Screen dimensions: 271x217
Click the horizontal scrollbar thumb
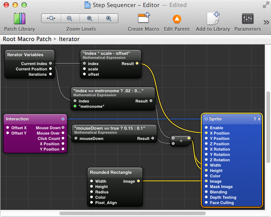click(133, 213)
